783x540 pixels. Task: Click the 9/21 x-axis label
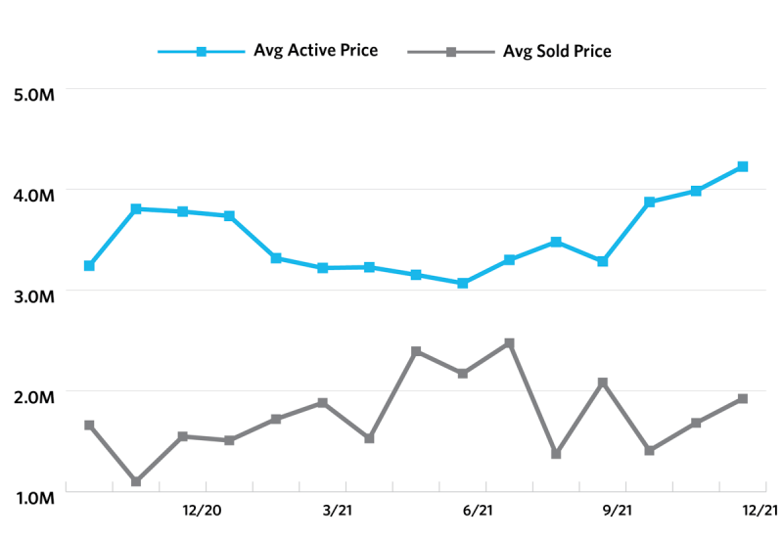(617, 510)
